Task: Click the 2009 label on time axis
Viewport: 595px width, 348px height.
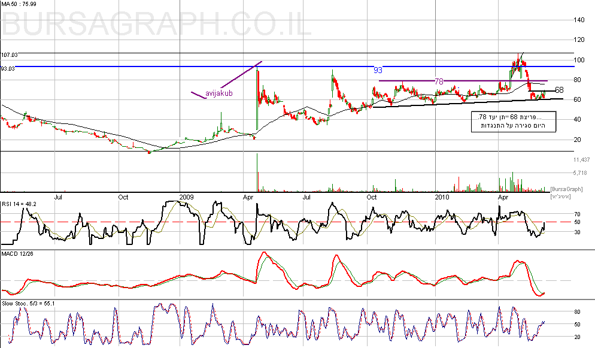Action: coord(187,196)
